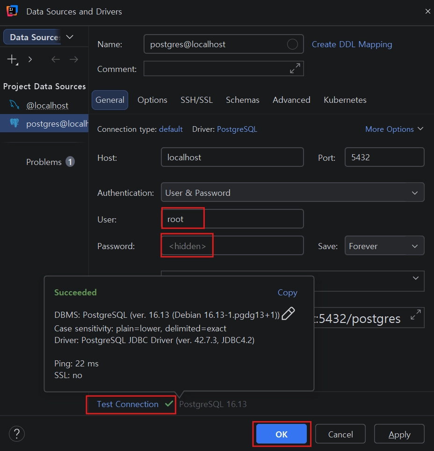Switch to the SSH/SSL tab

click(196, 100)
